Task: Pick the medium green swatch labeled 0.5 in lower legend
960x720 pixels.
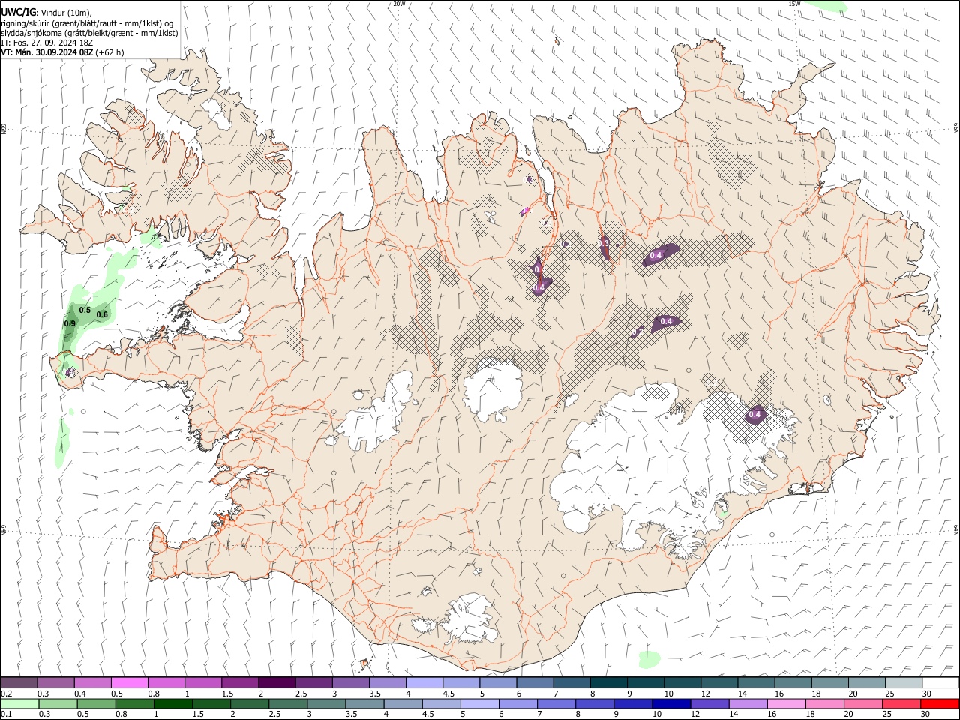Action: (96, 704)
